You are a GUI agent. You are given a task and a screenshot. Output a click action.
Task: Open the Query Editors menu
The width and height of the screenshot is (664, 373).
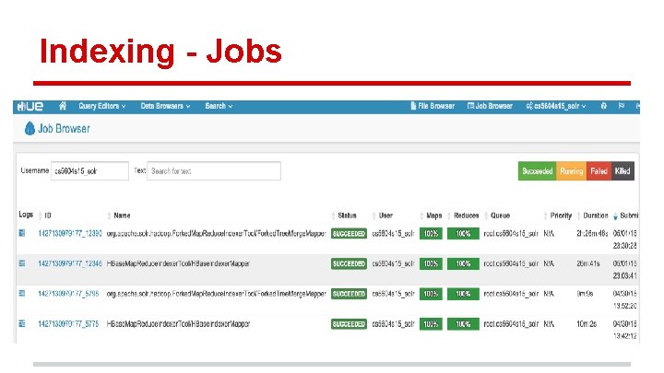click(x=102, y=106)
